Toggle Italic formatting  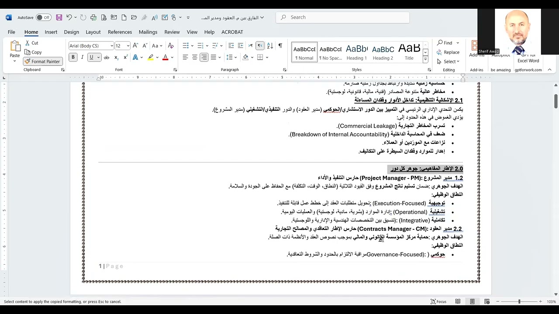point(82,57)
